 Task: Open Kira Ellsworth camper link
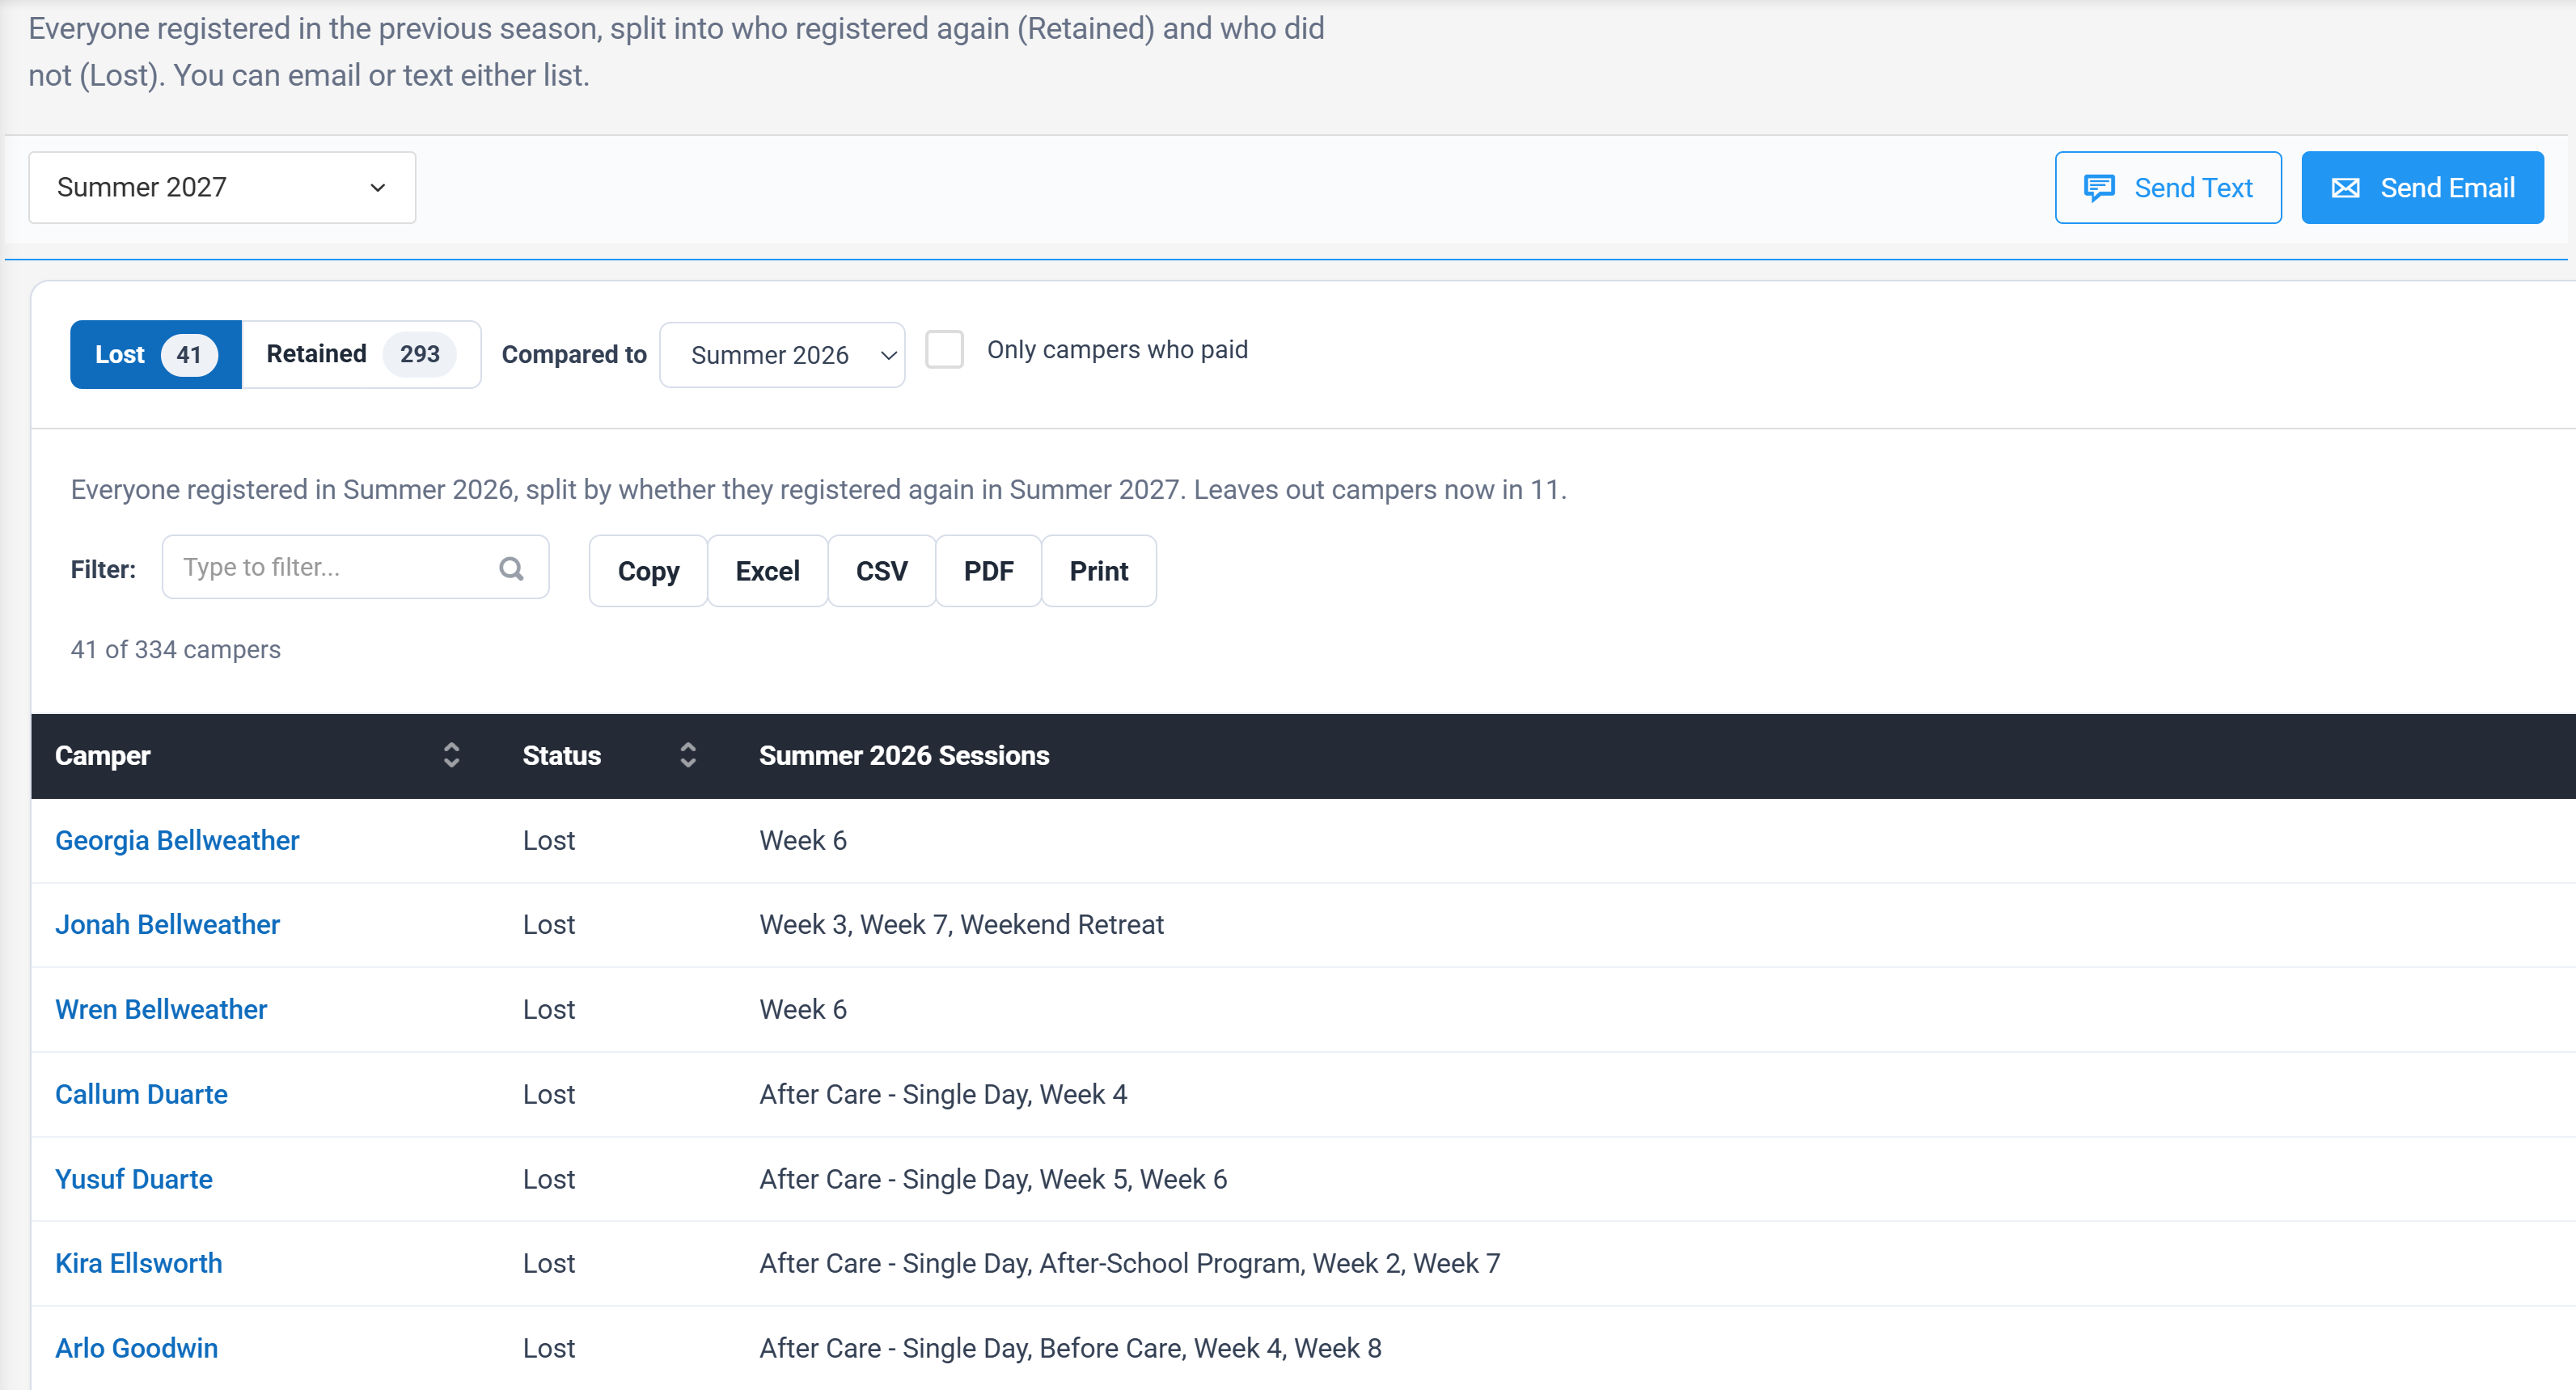pyautogui.click(x=138, y=1263)
